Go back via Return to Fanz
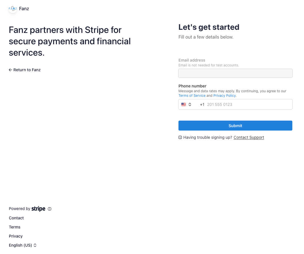The width and height of the screenshot is (304, 254). (27, 70)
